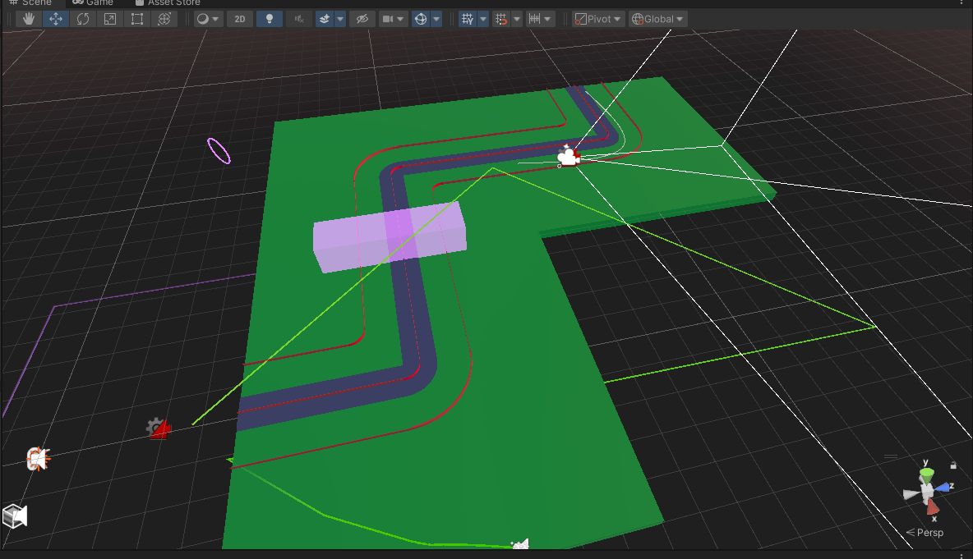Enable the combined Transform tool

pyautogui.click(x=164, y=18)
